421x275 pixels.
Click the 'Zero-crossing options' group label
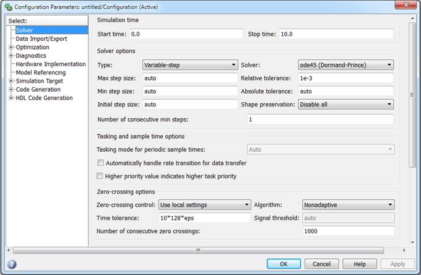pos(126,192)
